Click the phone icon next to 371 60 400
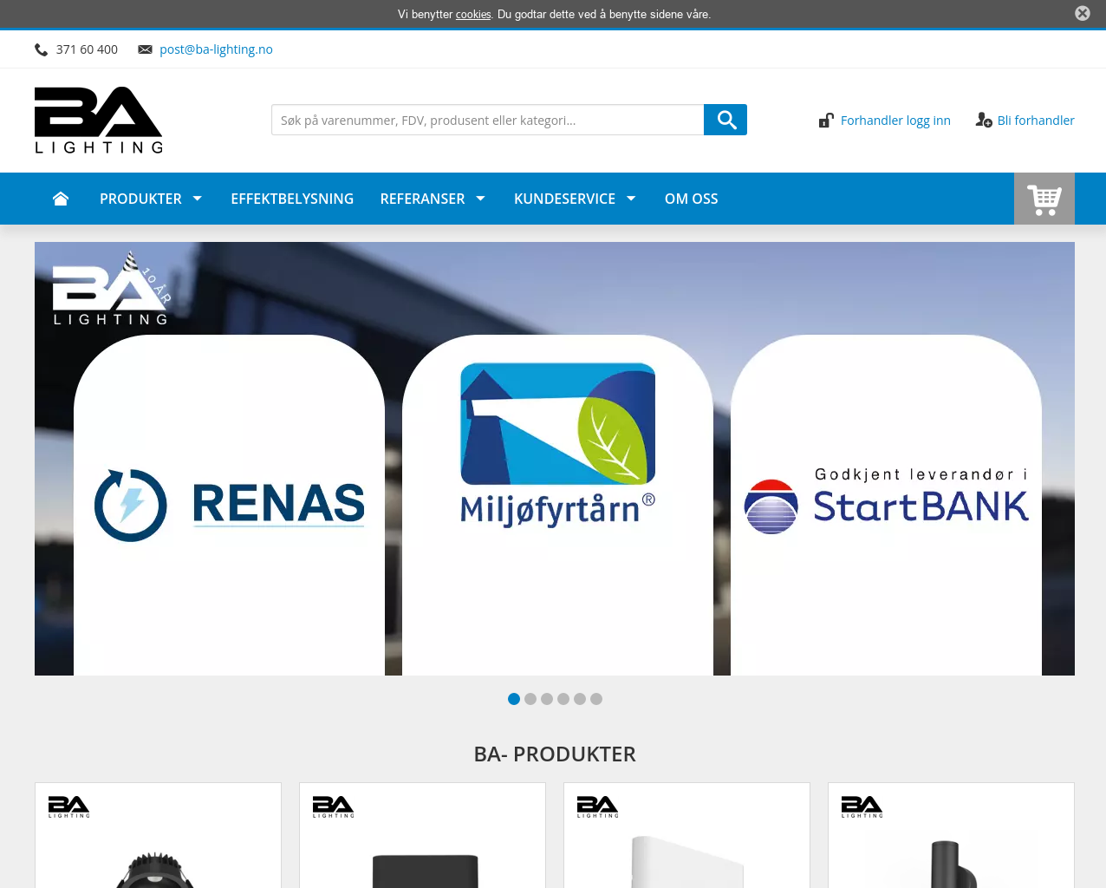Image resolution: width=1106 pixels, height=888 pixels. [41, 49]
